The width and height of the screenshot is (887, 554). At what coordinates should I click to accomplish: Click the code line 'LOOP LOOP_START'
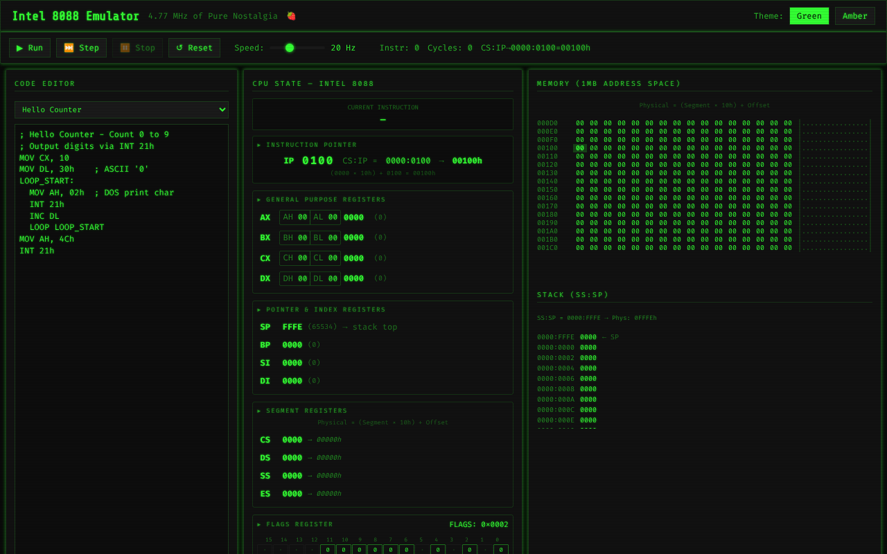pyautogui.click(x=67, y=227)
